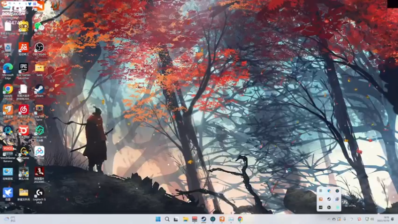
Task: Open the Control Panel desktop icon
Action: [x=8, y=173]
